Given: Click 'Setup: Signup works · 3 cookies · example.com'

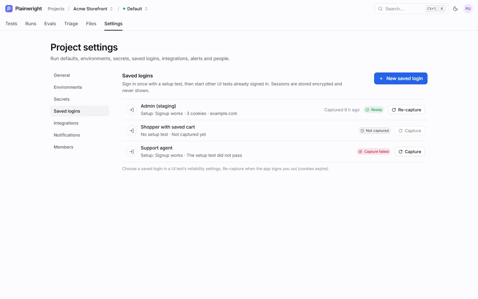Looking at the screenshot, I should click(189, 113).
